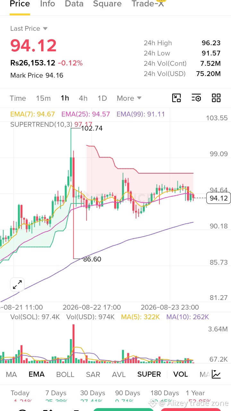Open the Price tab
Viewport: 231px width, 411px height.
tap(20, 4)
